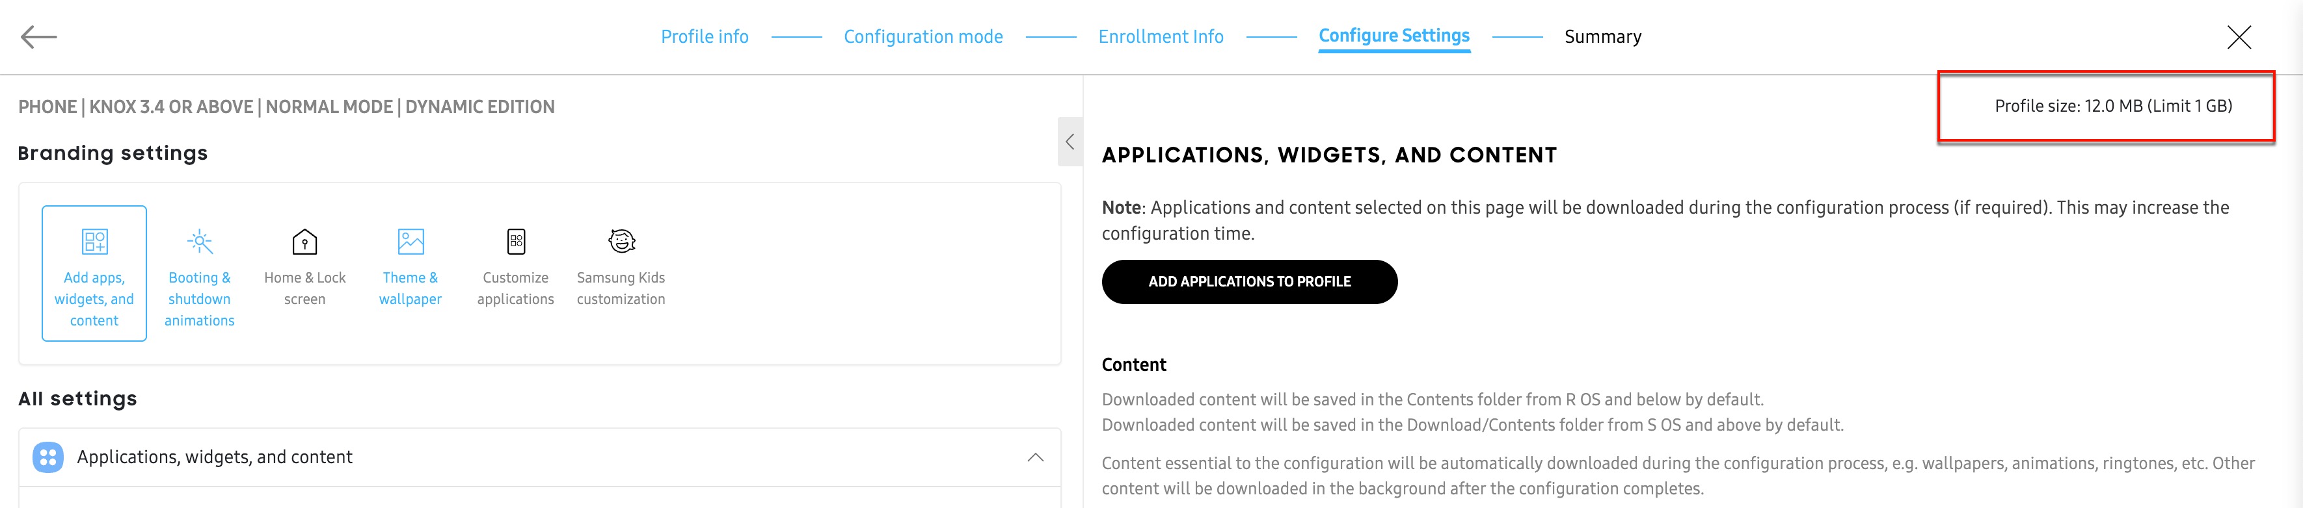Click the Profile size indicator

click(x=2112, y=107)
